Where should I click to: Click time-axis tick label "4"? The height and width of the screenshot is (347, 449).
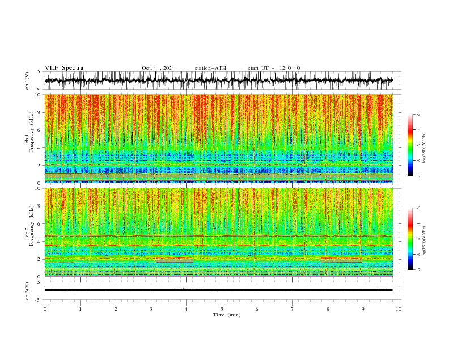click(186, 309)
